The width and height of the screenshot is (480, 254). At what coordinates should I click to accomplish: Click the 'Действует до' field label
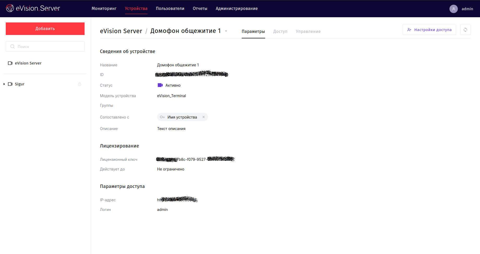(112, 169)
